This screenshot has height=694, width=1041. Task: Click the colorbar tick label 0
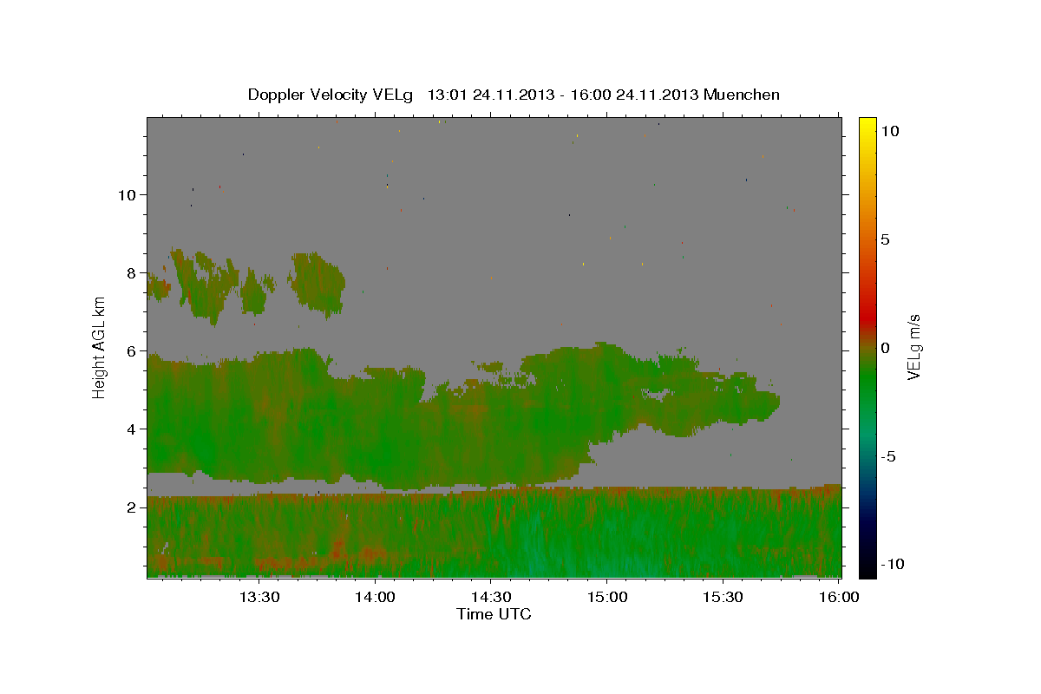tap(885, 348)
